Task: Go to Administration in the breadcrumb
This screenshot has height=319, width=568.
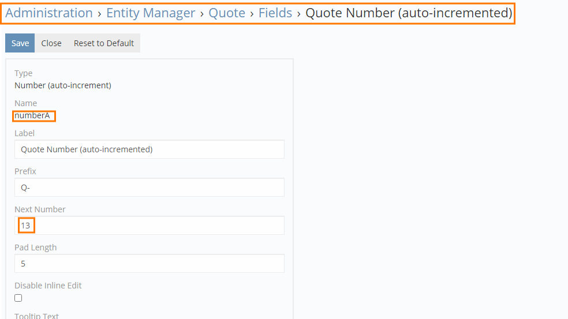Action: pyautogui.click(x=49, y=13)
